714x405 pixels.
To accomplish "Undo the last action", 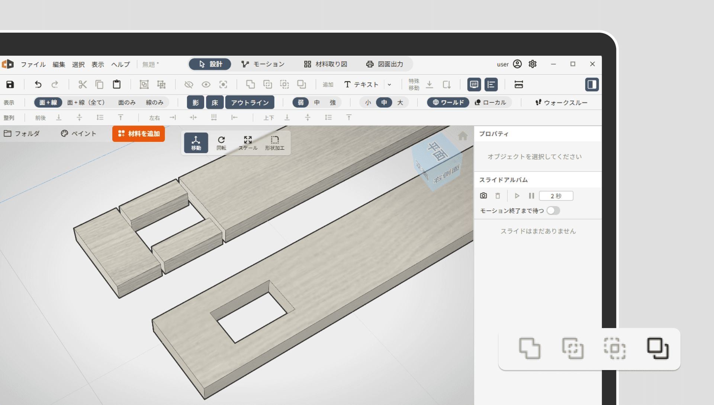I will coord(38,85).
